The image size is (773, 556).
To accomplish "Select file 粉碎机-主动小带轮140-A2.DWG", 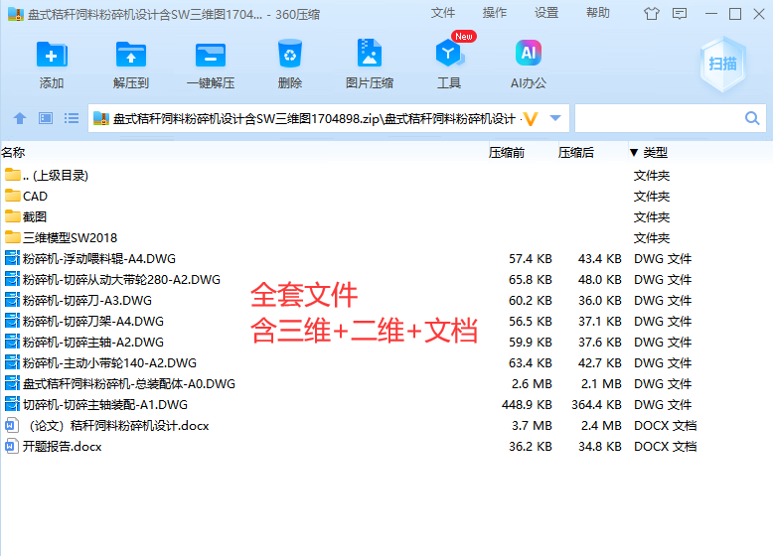I will [x=109, y=363].
